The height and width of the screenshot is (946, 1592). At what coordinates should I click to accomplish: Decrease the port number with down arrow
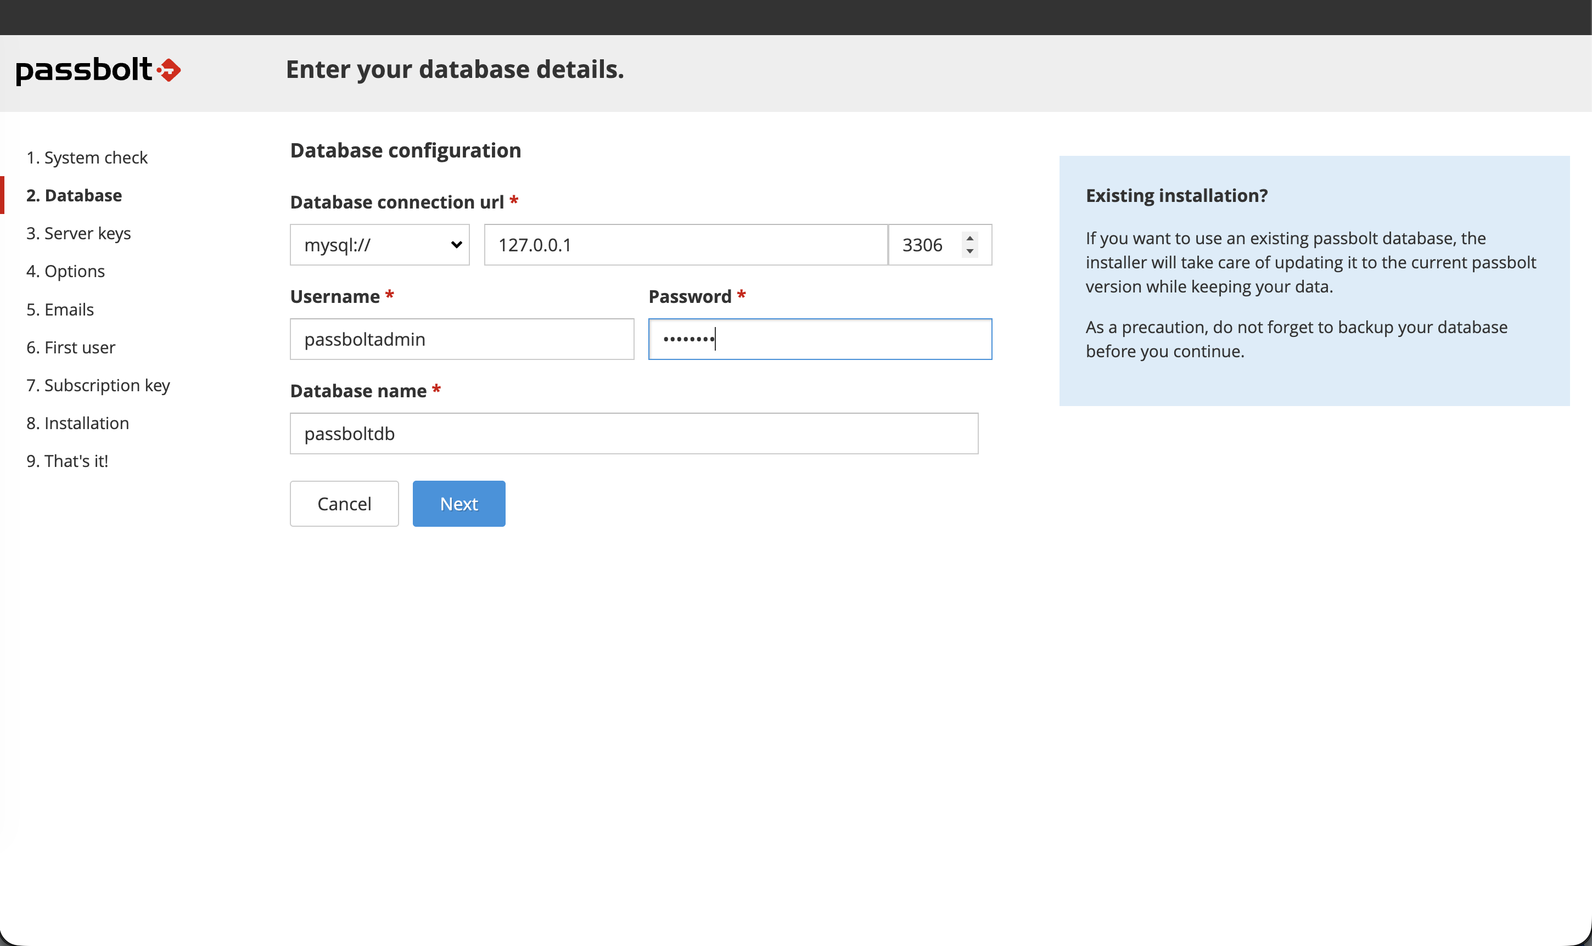[x=969, y=251]
